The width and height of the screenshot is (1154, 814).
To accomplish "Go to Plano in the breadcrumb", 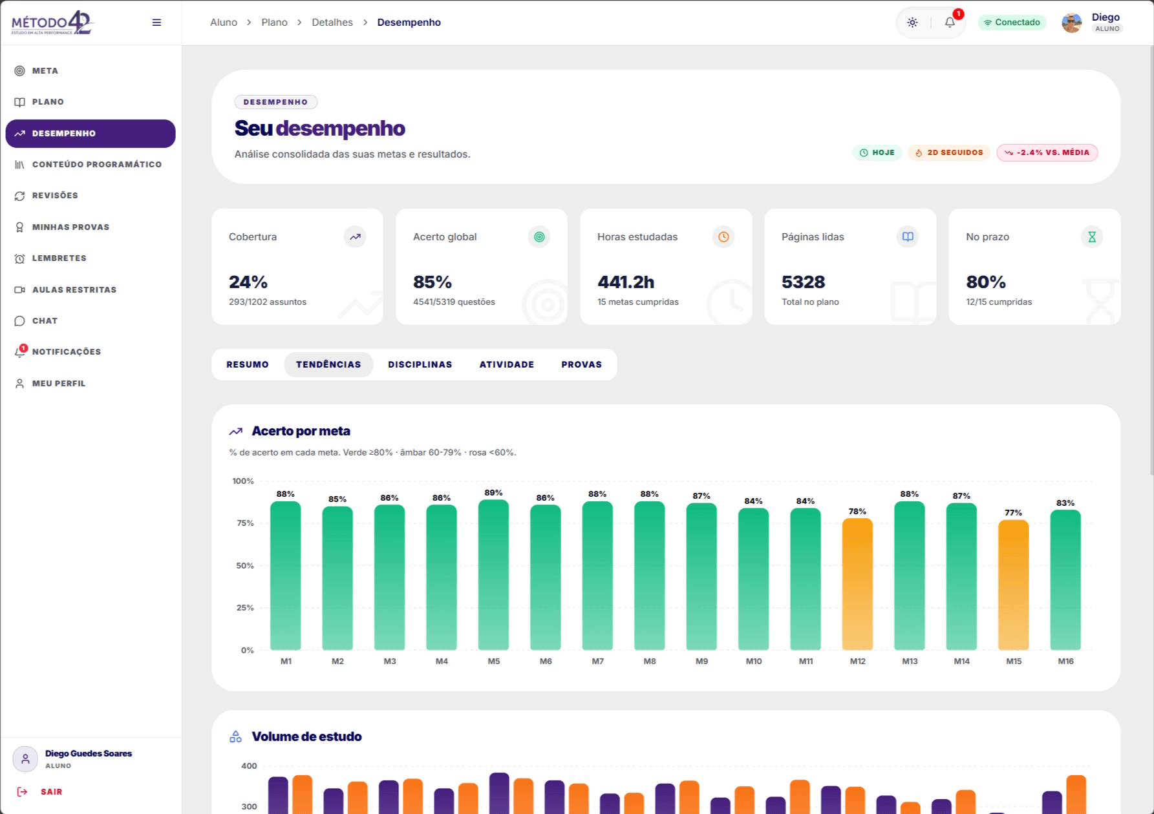I will (x=274, y=23).
